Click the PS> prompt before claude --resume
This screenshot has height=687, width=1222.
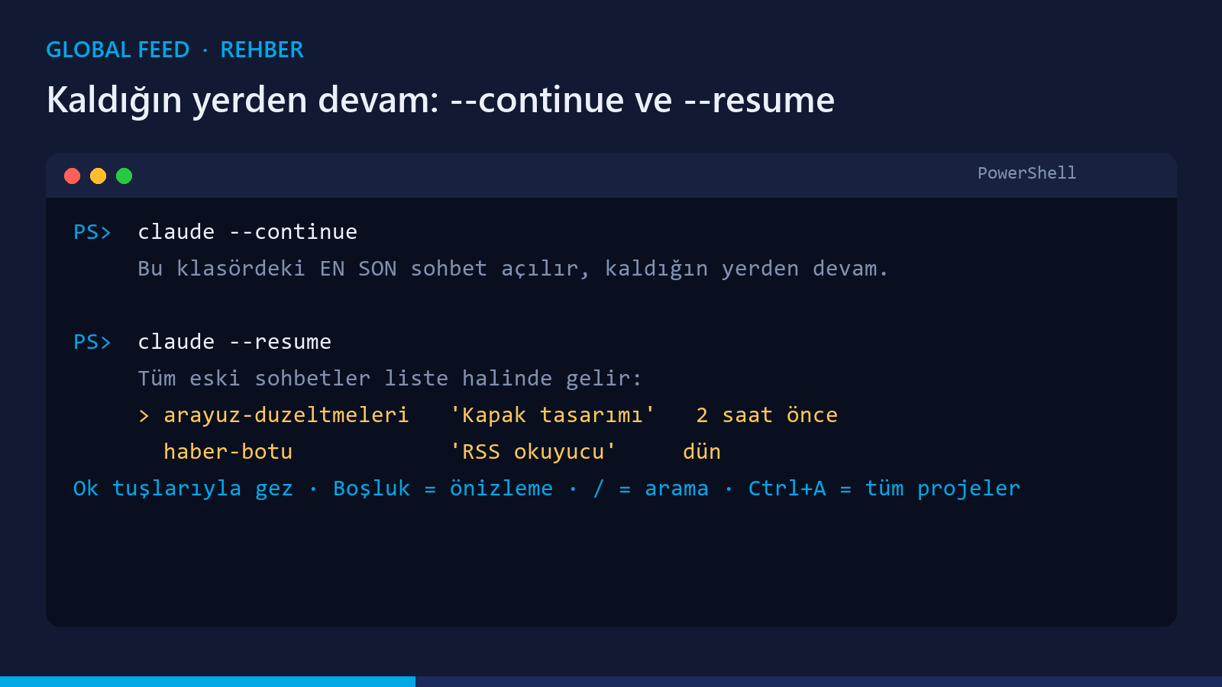[92, 342]
